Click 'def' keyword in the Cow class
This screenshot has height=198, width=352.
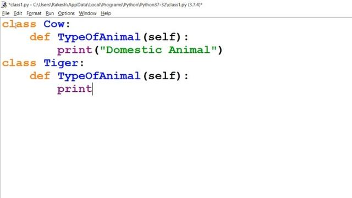(x=40, y=37)
